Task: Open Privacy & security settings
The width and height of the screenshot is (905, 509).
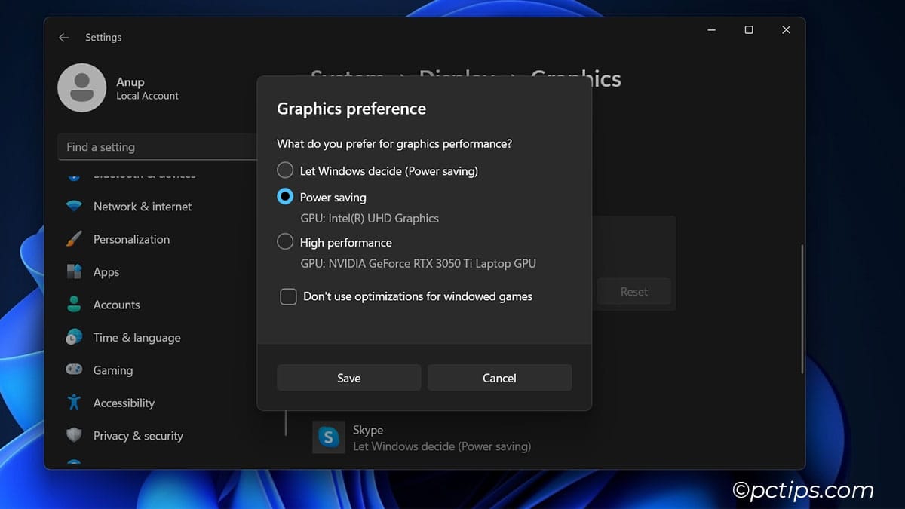Action: click(x=138, y=436)
